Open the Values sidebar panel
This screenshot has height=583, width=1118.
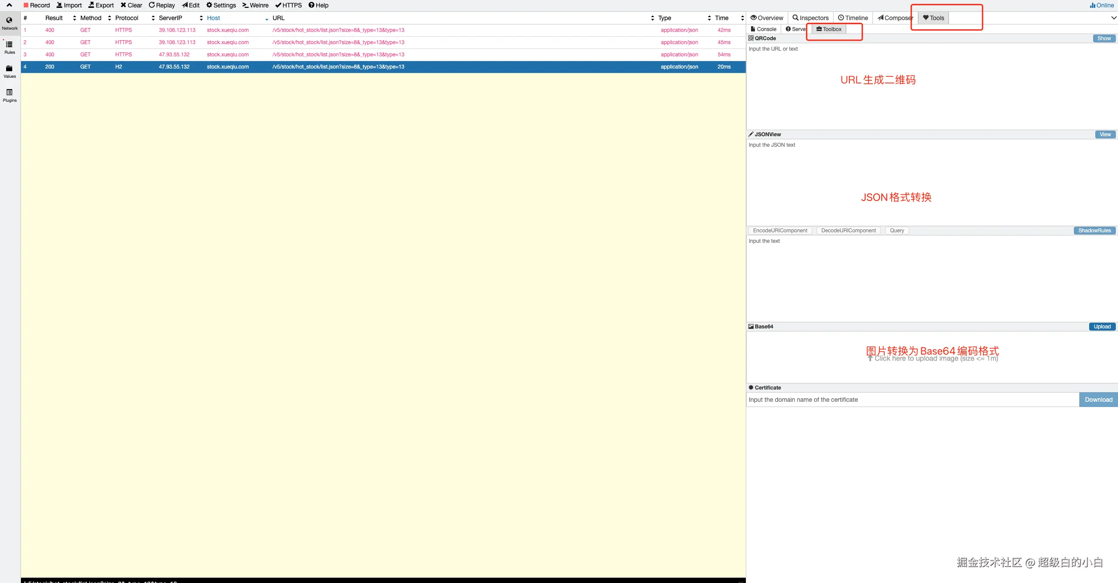coord(9,71)
